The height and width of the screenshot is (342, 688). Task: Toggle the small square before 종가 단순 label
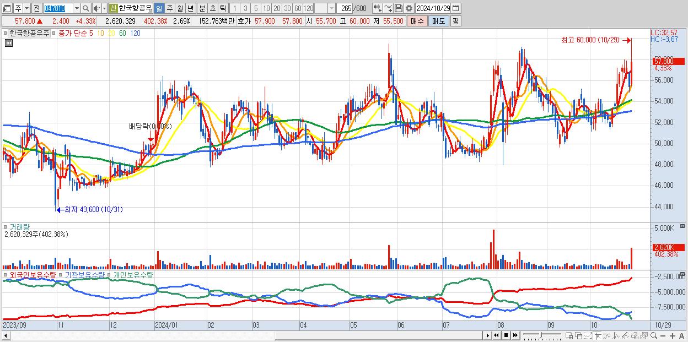(x=55, y=34)
